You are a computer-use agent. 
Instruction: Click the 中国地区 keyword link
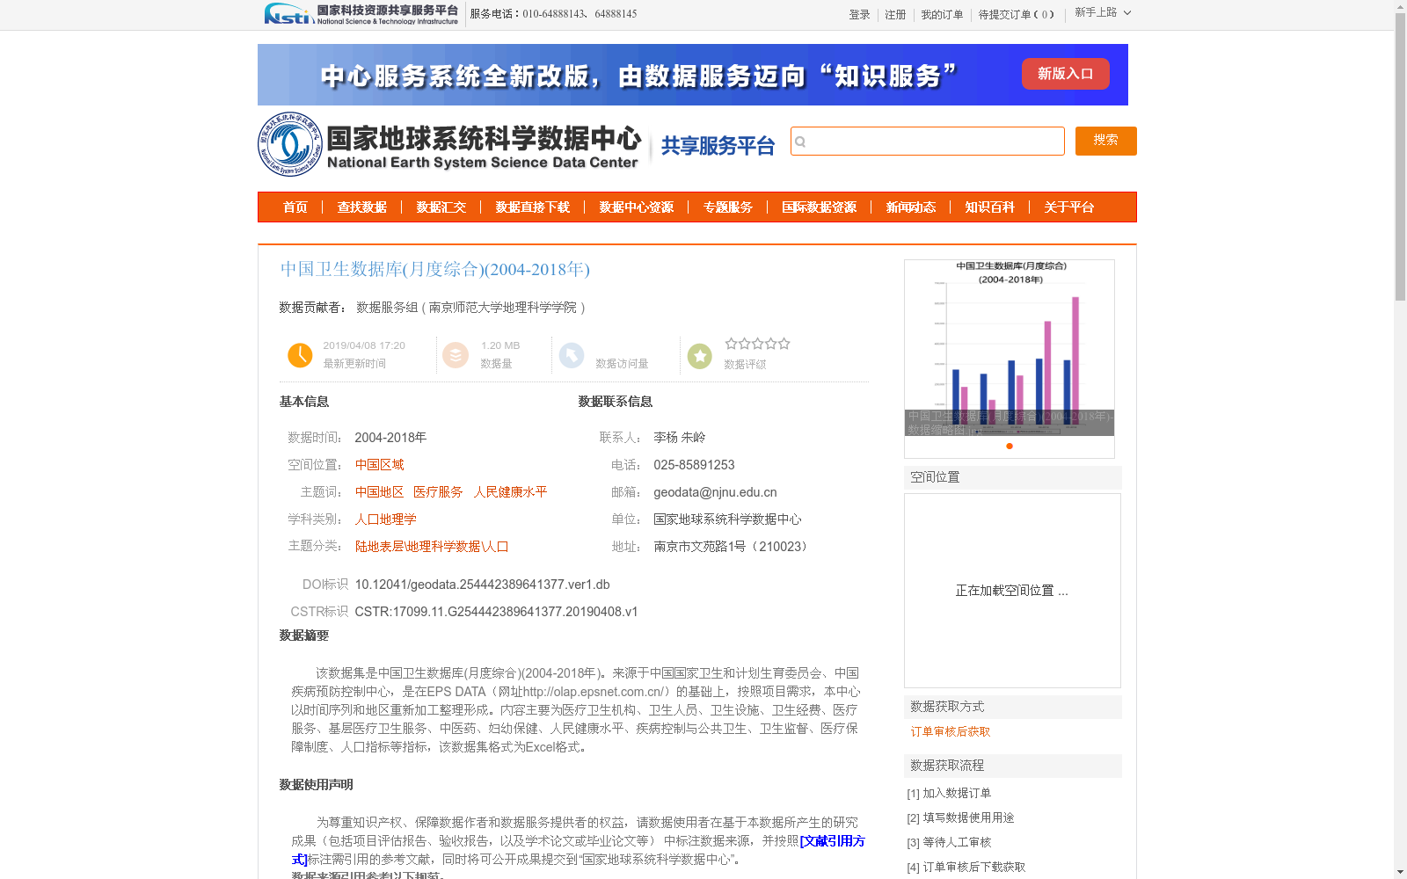tap(380, 492)
